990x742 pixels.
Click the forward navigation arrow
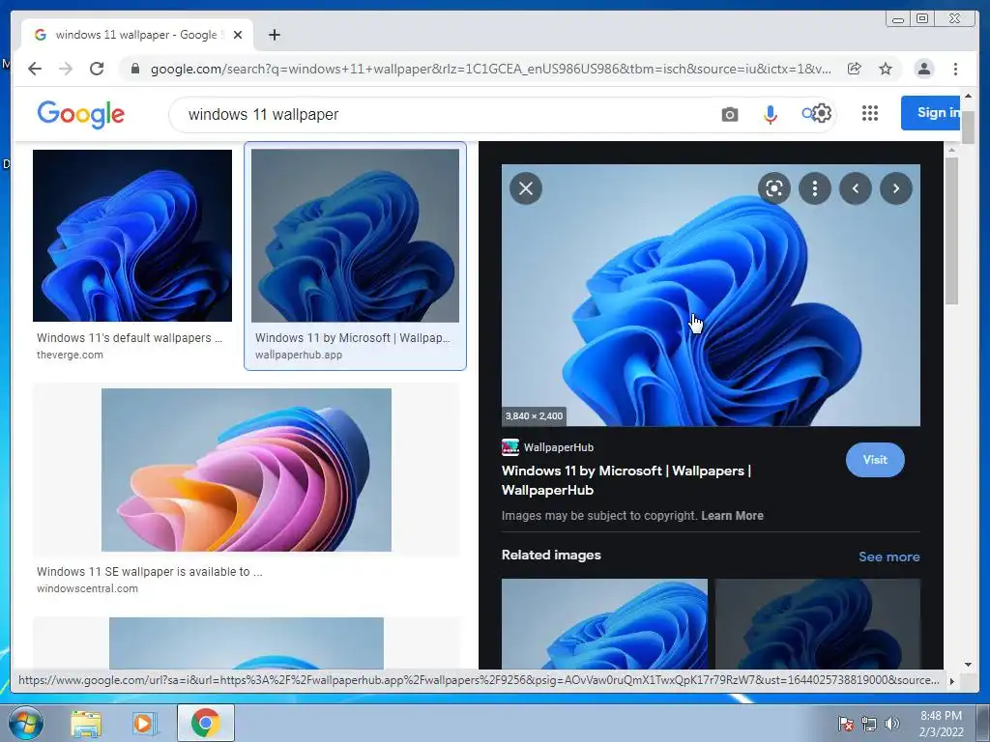pos(66,69)
